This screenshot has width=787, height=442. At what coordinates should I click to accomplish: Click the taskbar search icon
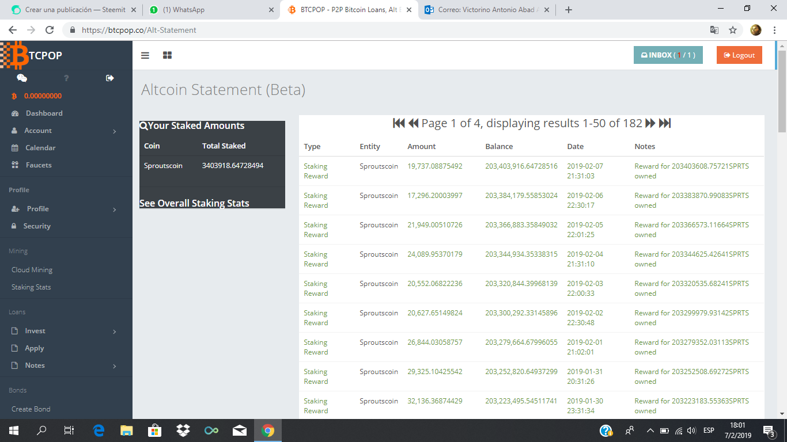(x=41, y=430)
